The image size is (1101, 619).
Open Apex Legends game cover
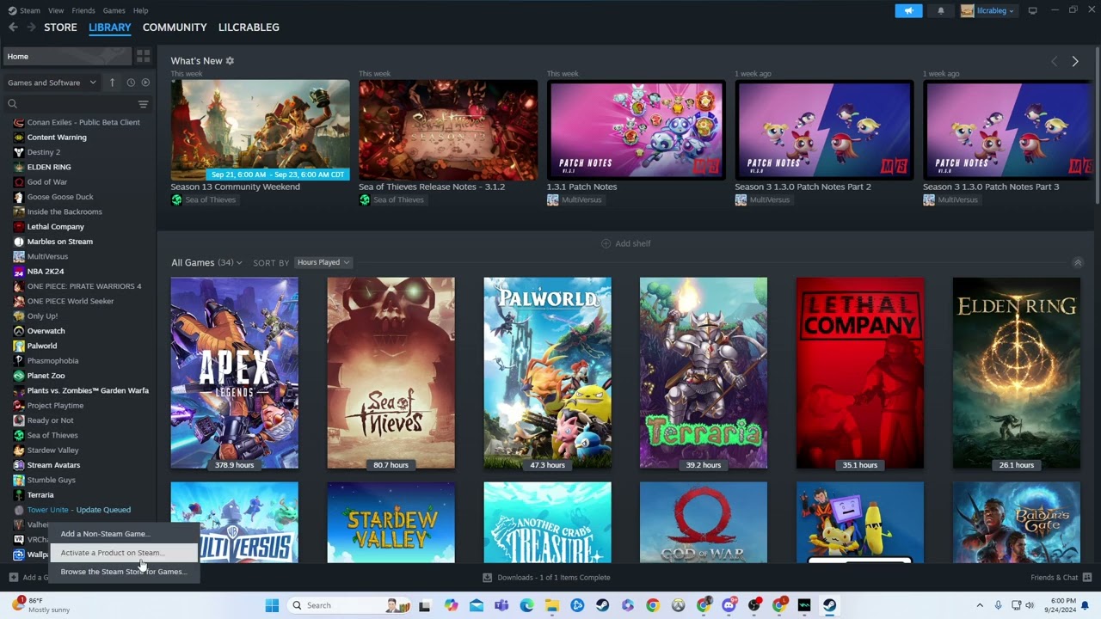(x=234, y=373)
